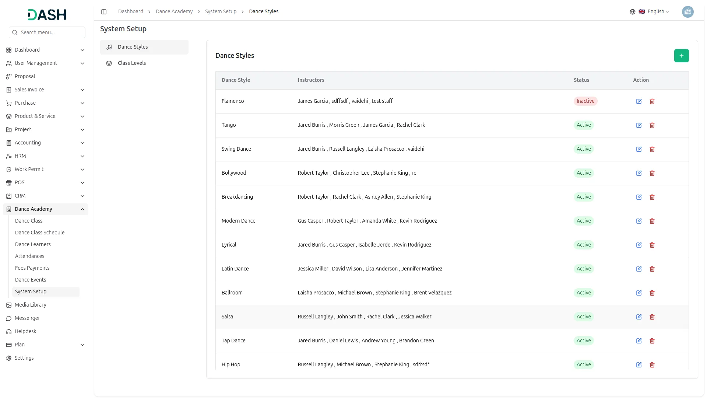Open the English language dropdown
707x398 pixels.
tap(658, 12)
